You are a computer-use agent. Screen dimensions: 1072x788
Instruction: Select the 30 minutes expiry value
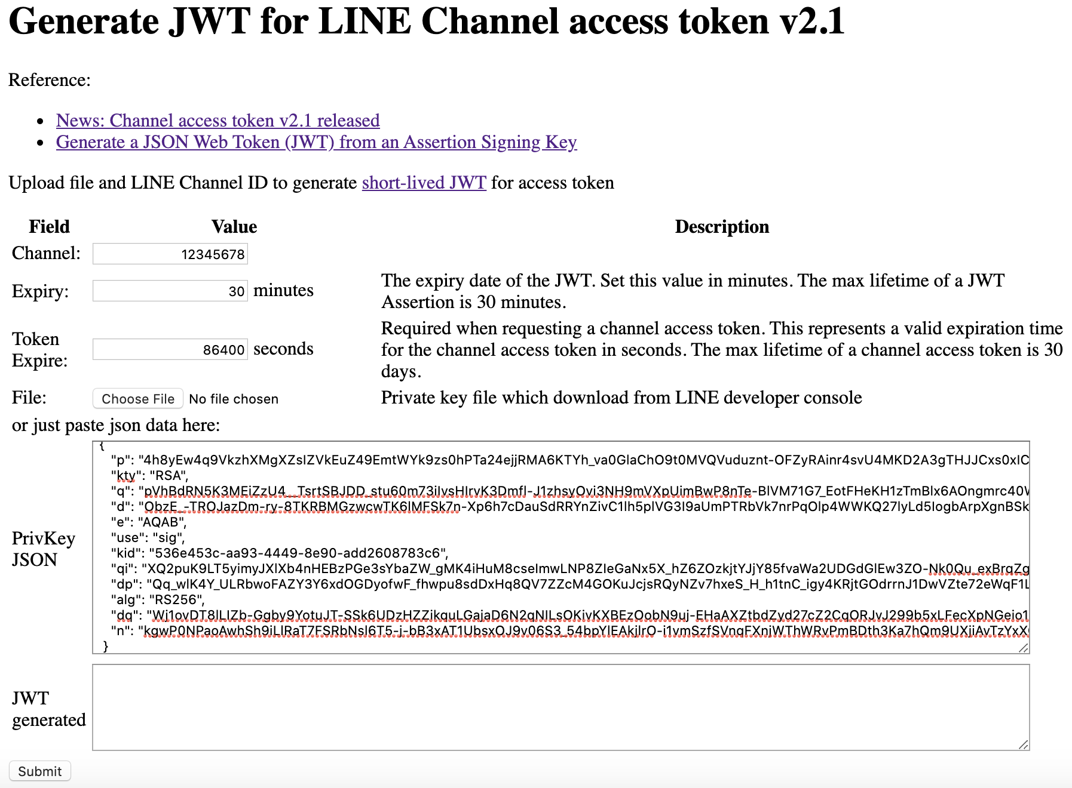pos(236,291)
